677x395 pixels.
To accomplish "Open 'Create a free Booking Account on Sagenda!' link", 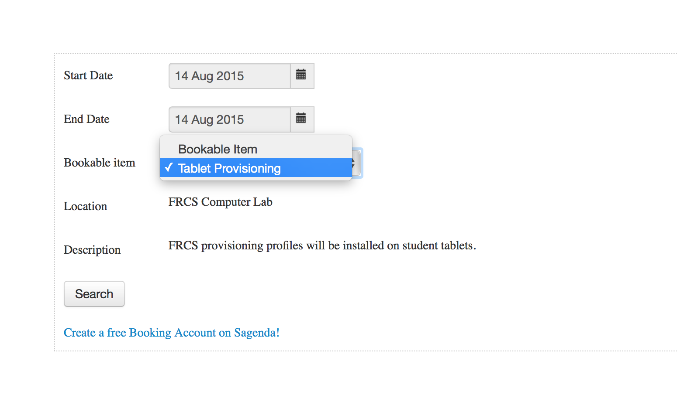I will 171,333.
